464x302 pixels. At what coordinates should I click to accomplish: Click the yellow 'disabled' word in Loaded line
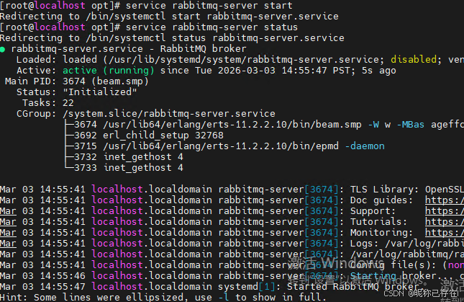414,60
